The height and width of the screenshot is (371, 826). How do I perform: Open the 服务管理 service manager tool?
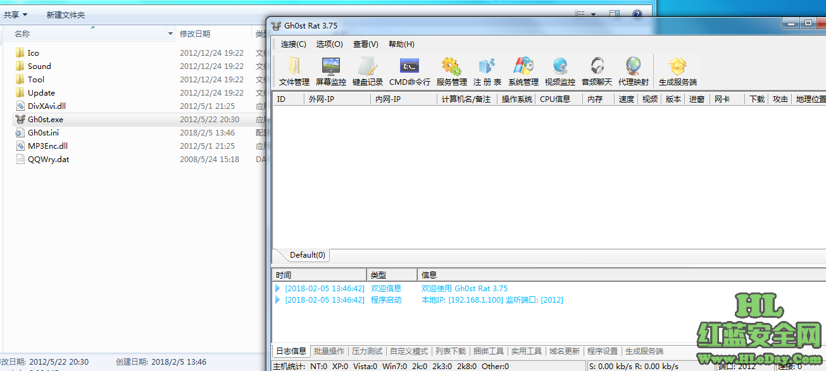tap(451, 71)
